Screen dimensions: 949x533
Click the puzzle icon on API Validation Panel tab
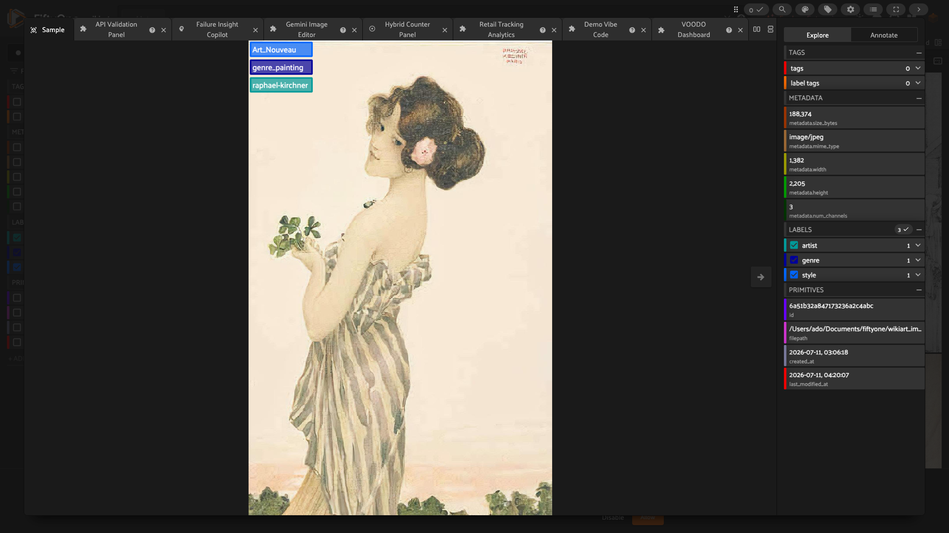pyautogui.click(x=83, y=29)
